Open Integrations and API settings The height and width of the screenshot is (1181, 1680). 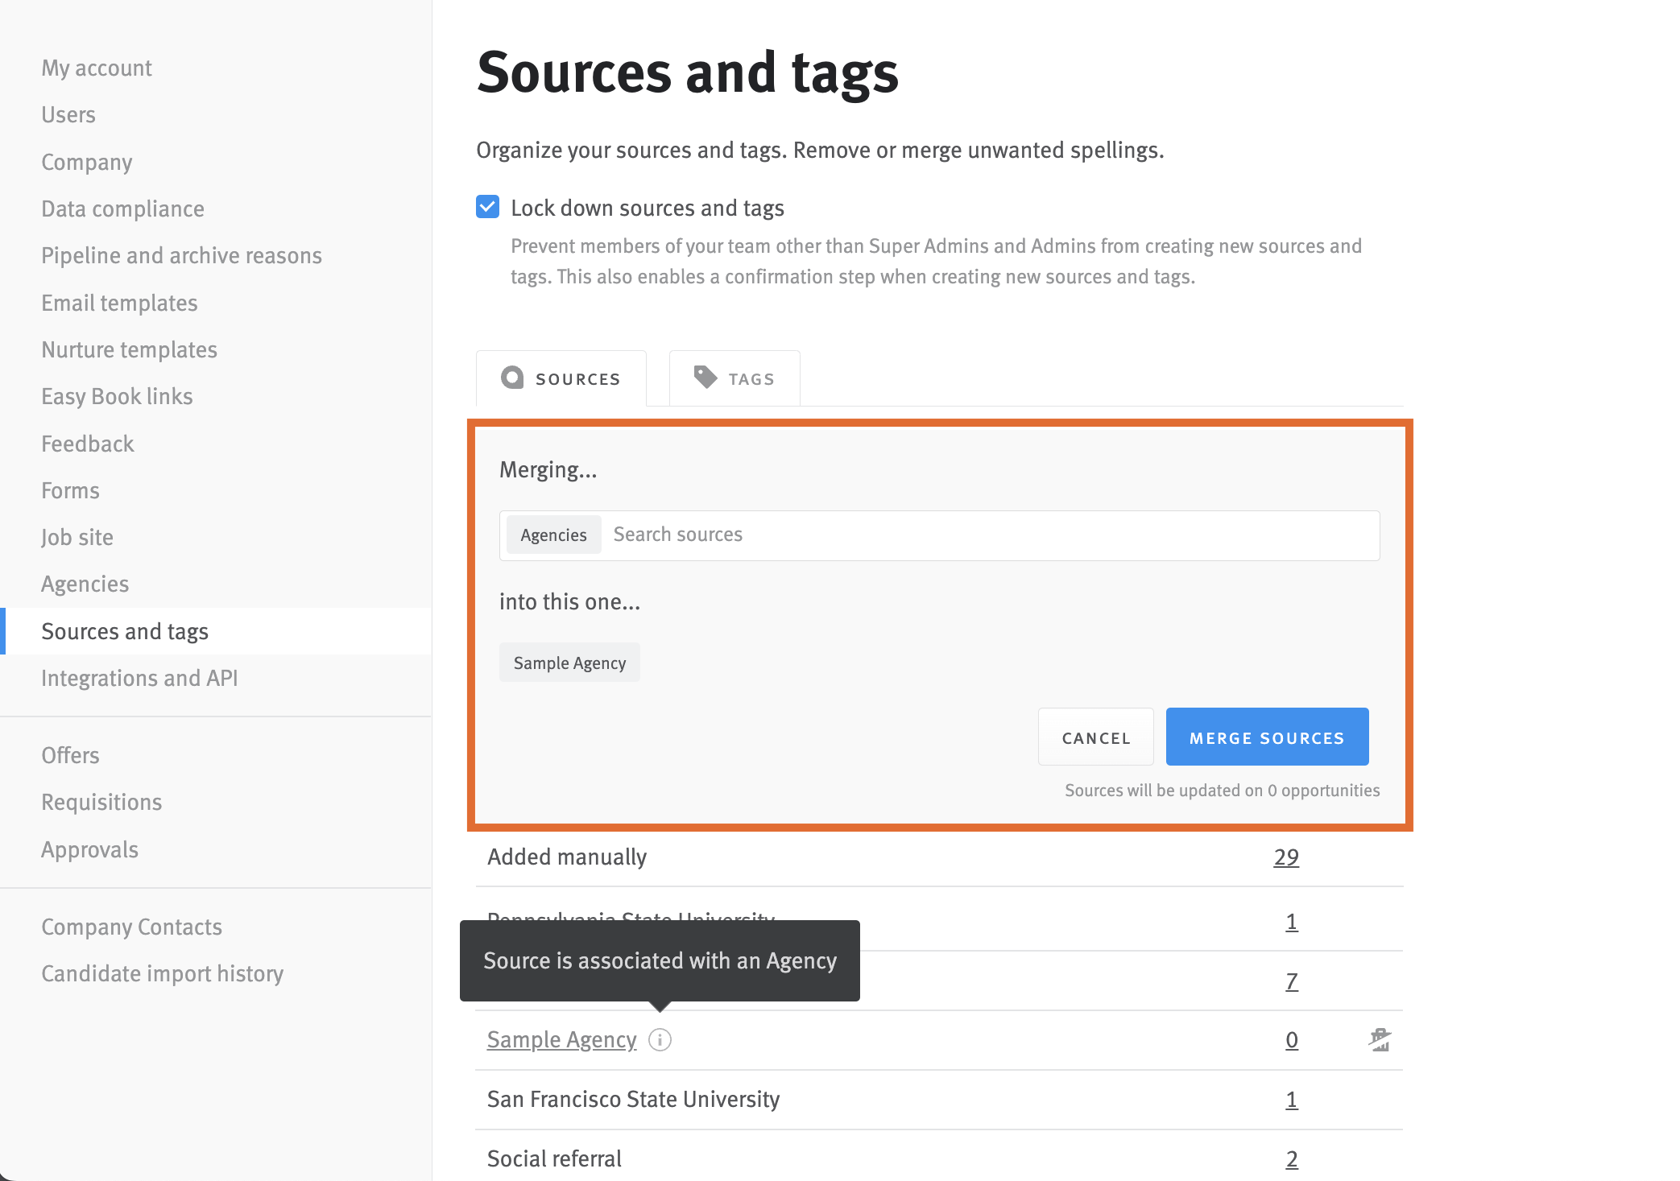point(139,677)
